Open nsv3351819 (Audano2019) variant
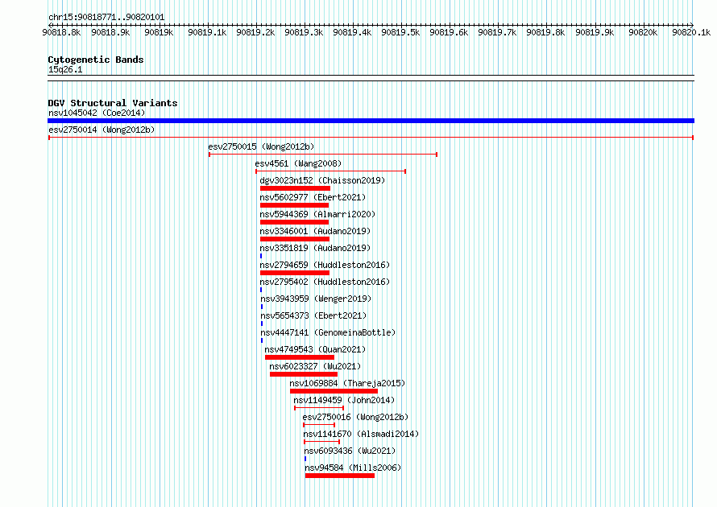 click(x=315, y=248)
